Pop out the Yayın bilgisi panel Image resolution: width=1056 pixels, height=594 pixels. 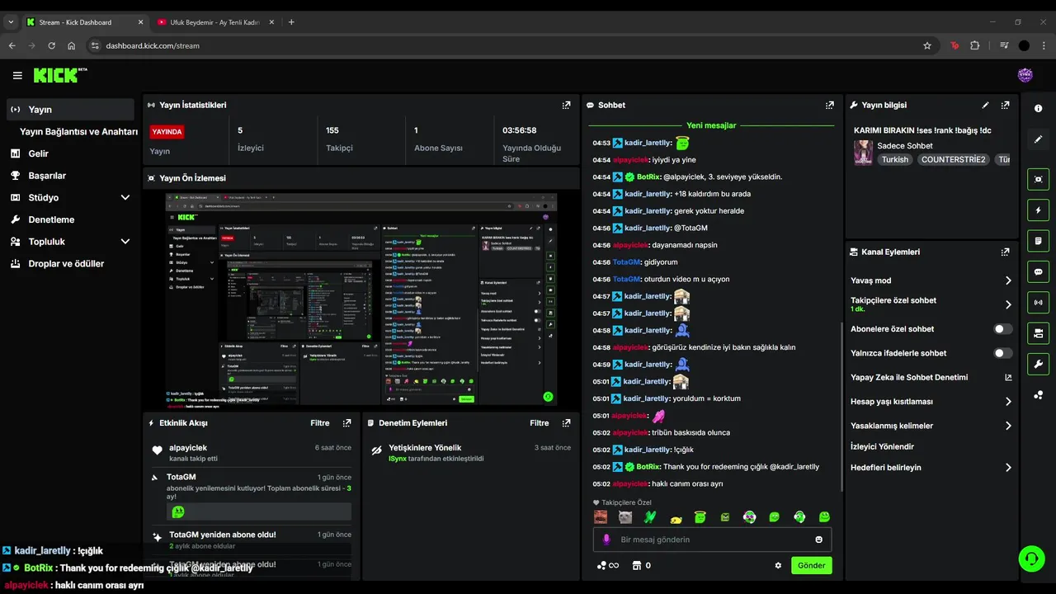coord(1005,105)
